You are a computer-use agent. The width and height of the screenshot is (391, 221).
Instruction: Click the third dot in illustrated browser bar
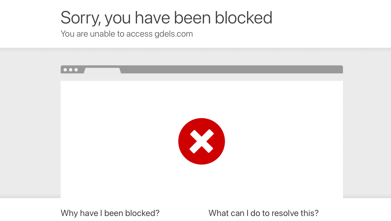click(76, 70)
